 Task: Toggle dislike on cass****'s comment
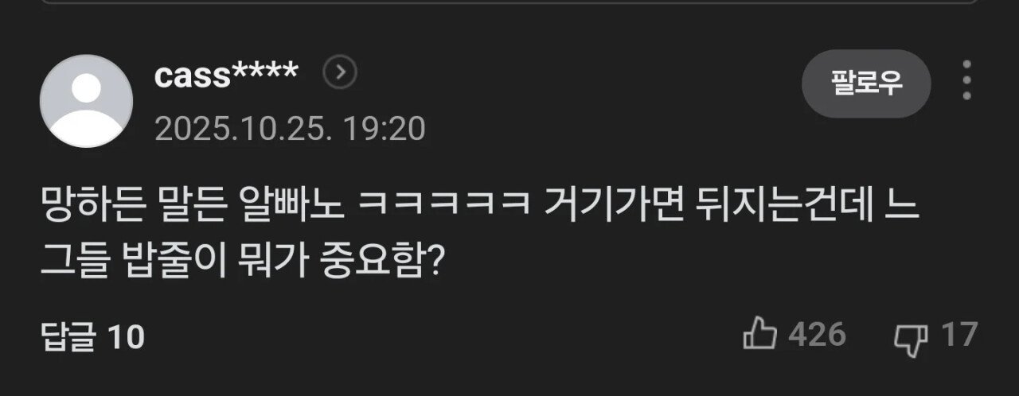pos(911,337)
